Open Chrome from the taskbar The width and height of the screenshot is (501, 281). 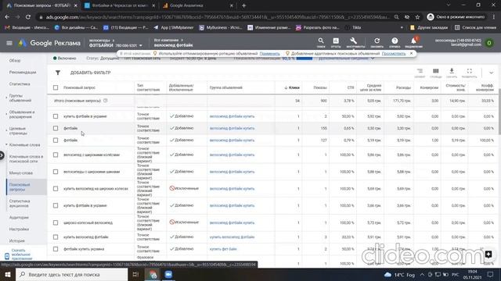coord(153,274)
